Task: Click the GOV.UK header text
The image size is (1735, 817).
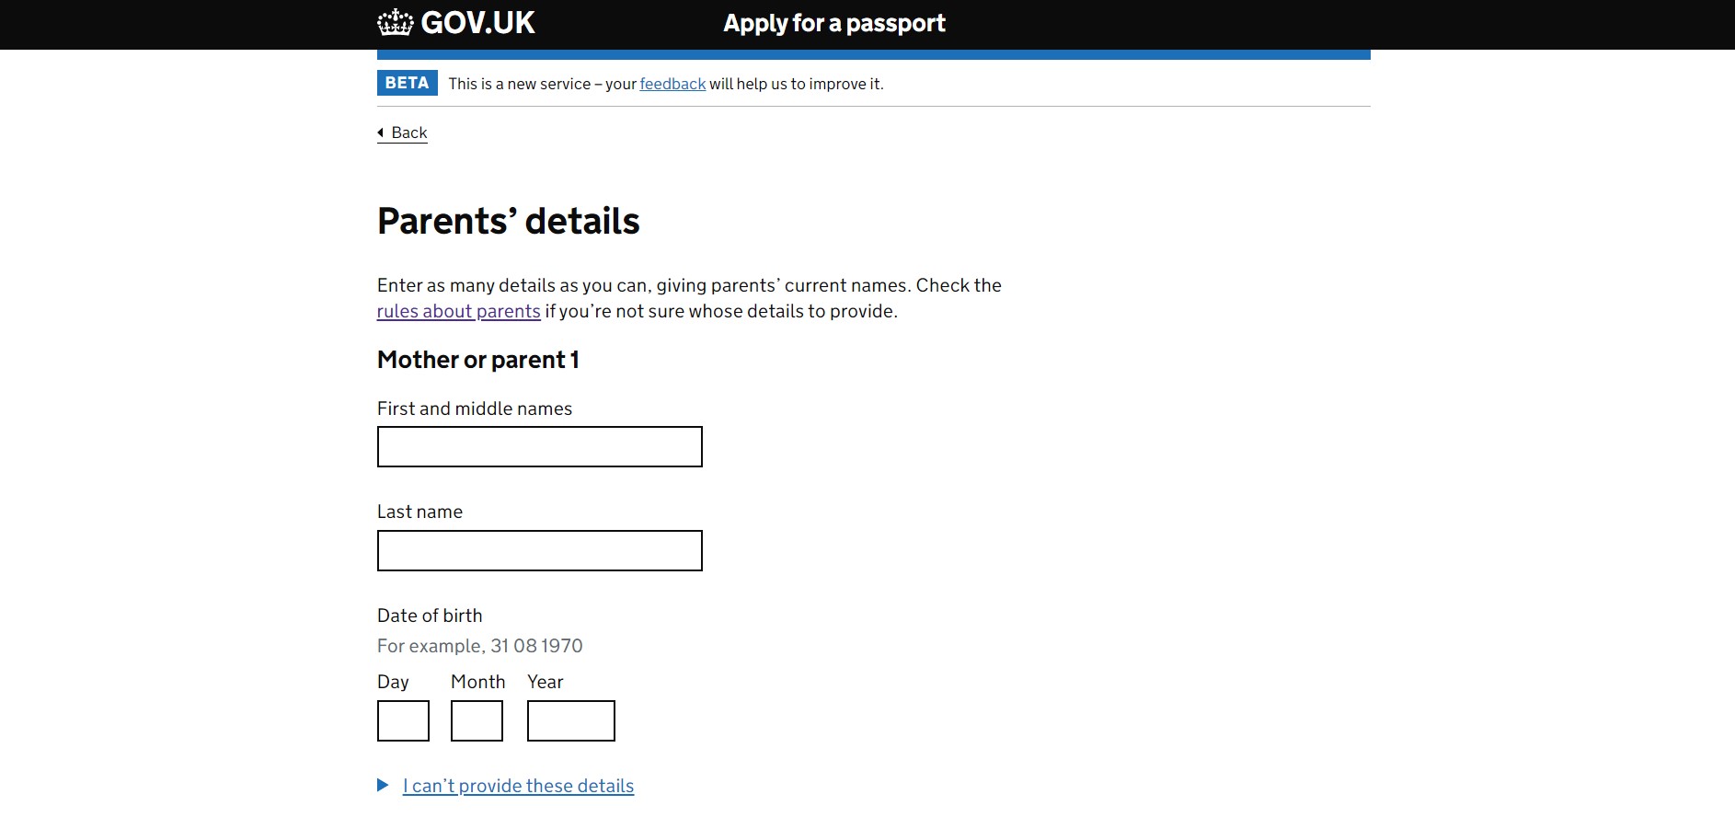Action: click(477, 23)
